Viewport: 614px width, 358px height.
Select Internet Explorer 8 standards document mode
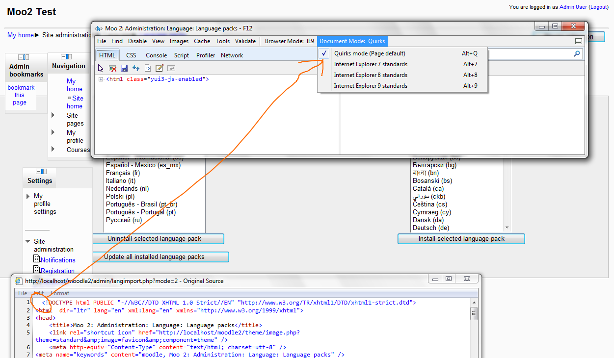point(402,75)
